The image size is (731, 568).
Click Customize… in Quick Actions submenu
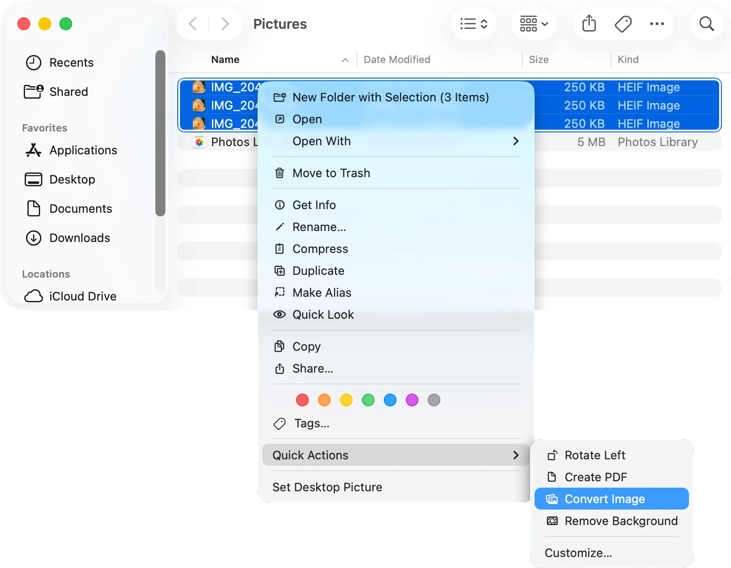point(611,553)
